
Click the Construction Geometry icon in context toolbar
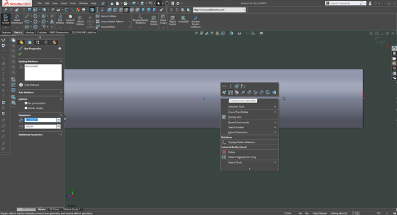click(x=230, y=93)
